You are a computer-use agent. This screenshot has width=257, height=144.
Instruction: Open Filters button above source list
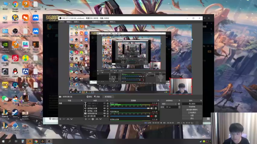tap(97, 97)
